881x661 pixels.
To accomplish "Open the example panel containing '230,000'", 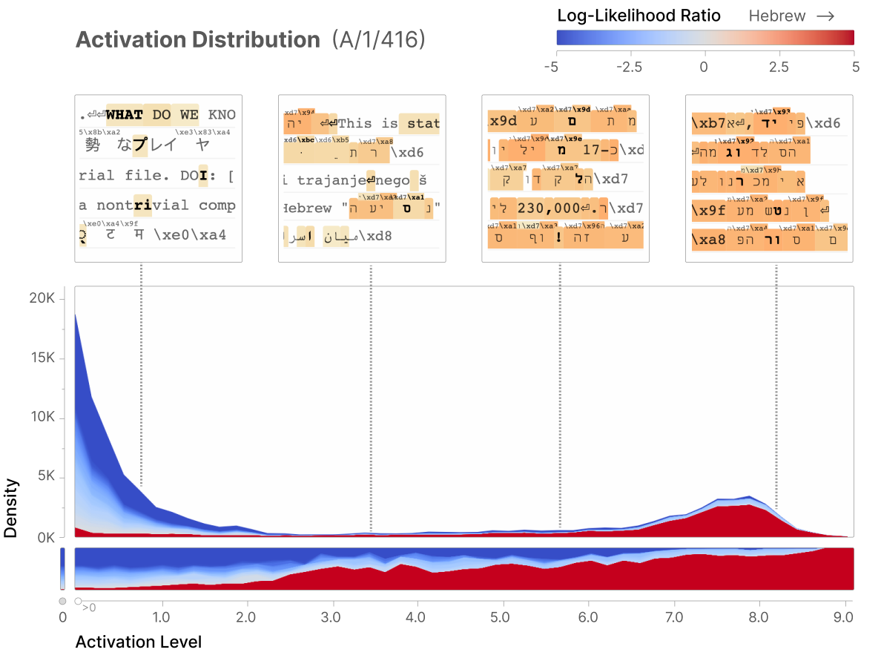I will 565,178.
